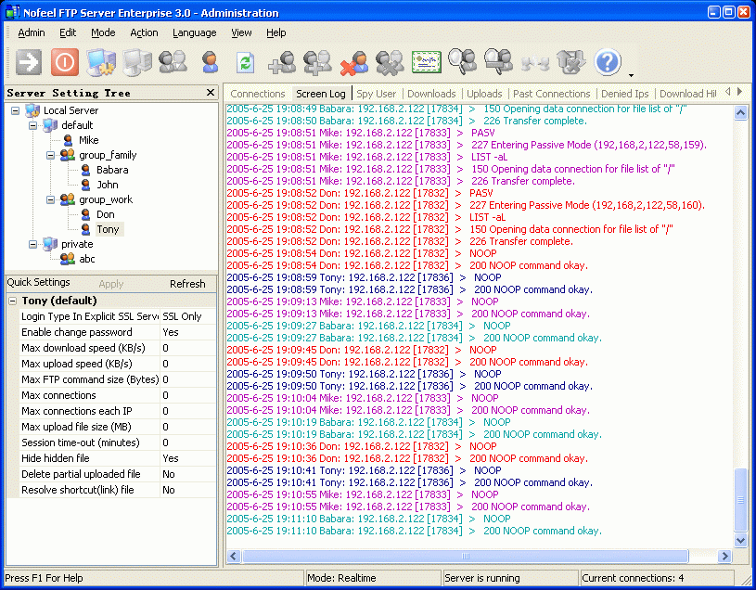Select the abc group under private

click(x=87, y=260)
